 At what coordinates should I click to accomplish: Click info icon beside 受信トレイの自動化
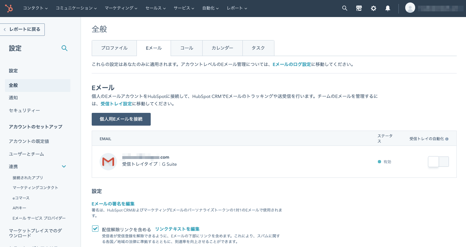447,139
